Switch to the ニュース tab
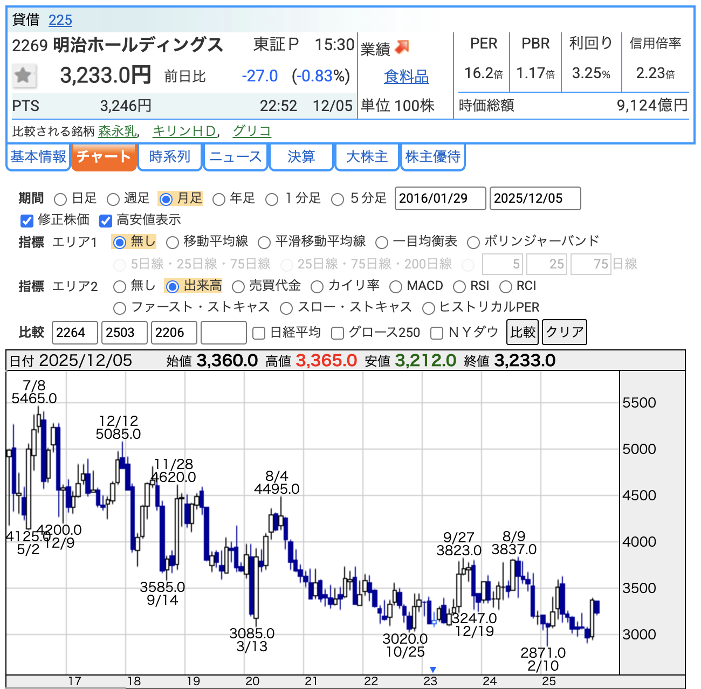701x689 pixels. 235,157
